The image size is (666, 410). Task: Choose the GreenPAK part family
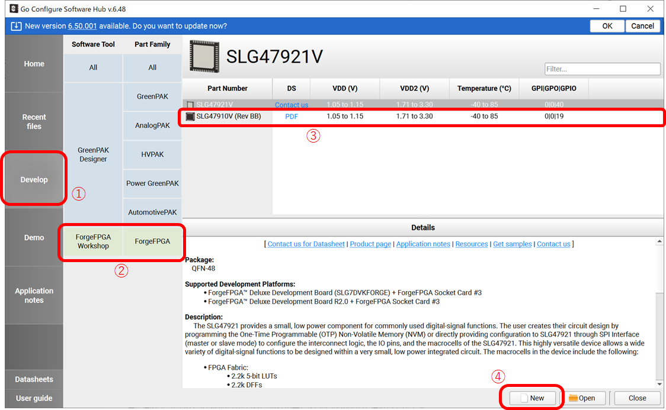click(152, 96)
